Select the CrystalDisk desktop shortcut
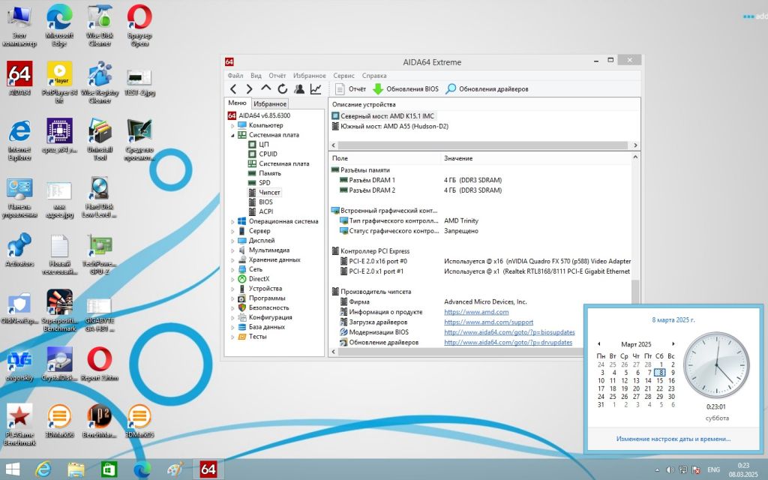This screenshot has height=480, width=768. pyautogui.click(x=59, y=364)
